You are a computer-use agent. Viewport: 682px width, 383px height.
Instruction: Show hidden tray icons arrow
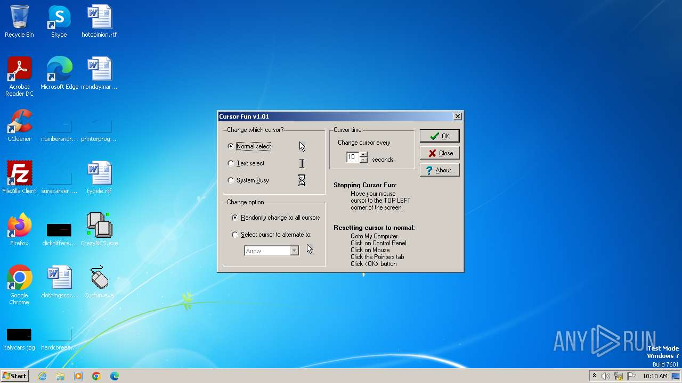pyautogui.click(x=594, y=376)
